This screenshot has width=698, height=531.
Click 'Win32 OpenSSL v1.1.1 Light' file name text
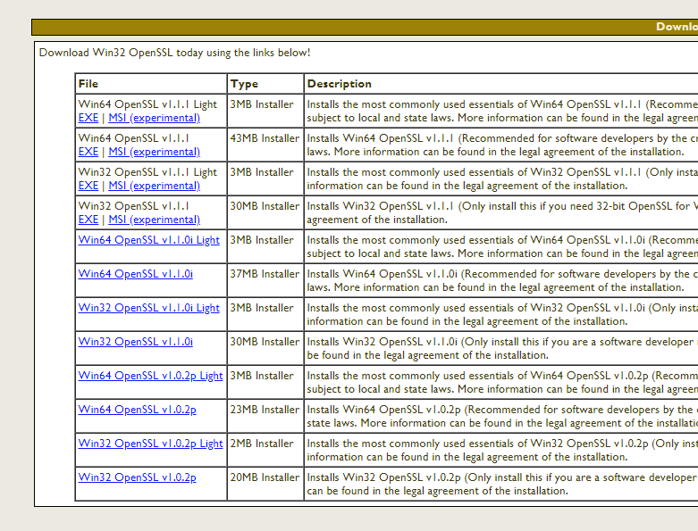click(147, 172)
